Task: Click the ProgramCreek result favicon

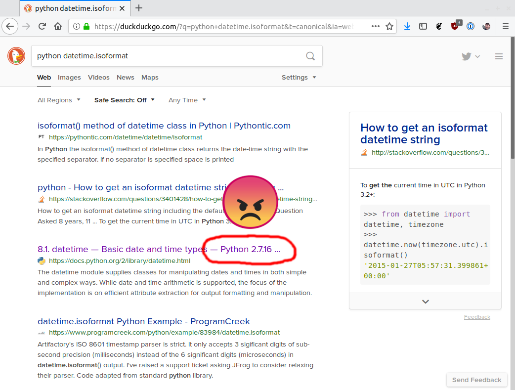Action: (x=42, y=333)
